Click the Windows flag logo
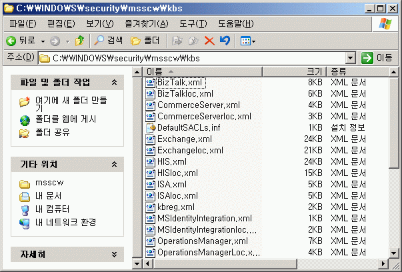The width and height of the screenshot is (402, 272). [x=385, y=24]
